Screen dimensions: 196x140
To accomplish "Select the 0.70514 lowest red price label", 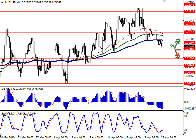I will click(189, 83).
